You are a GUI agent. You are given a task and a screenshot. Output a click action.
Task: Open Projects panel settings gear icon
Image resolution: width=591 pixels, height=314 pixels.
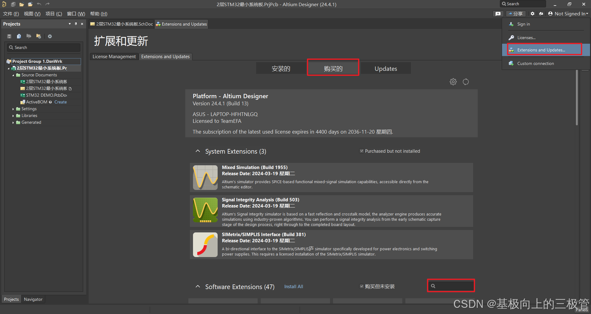(x=50, y=36)
